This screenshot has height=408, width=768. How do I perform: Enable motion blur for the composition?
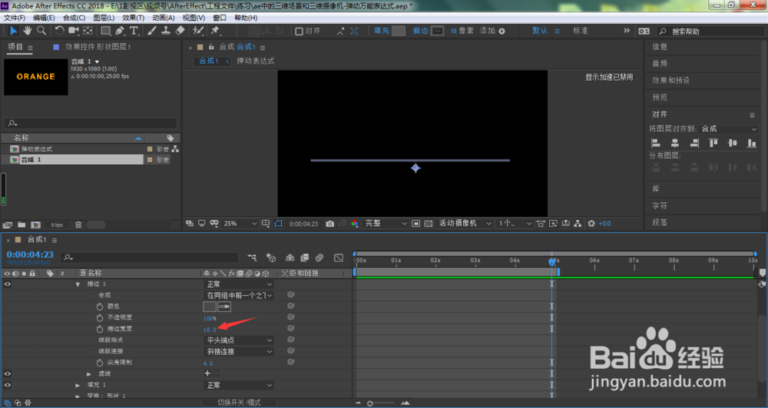point(319,258)
